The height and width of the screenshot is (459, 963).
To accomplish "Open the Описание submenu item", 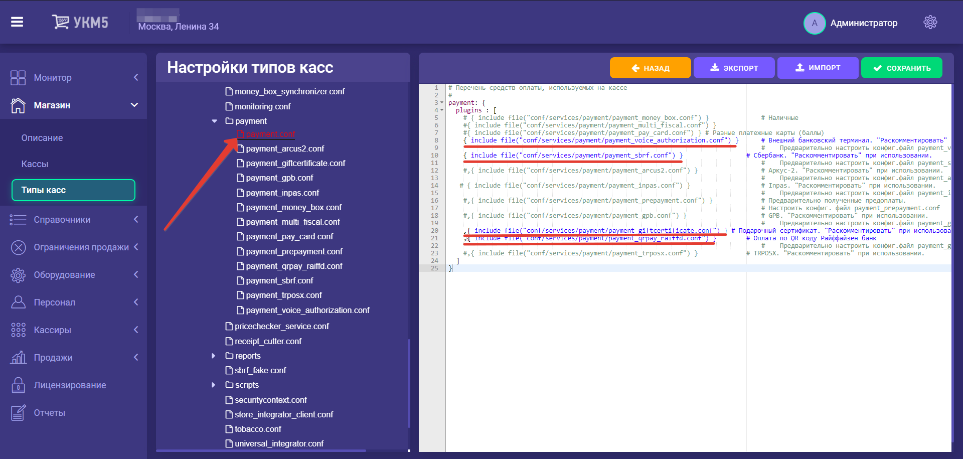I will click(42, 138).
